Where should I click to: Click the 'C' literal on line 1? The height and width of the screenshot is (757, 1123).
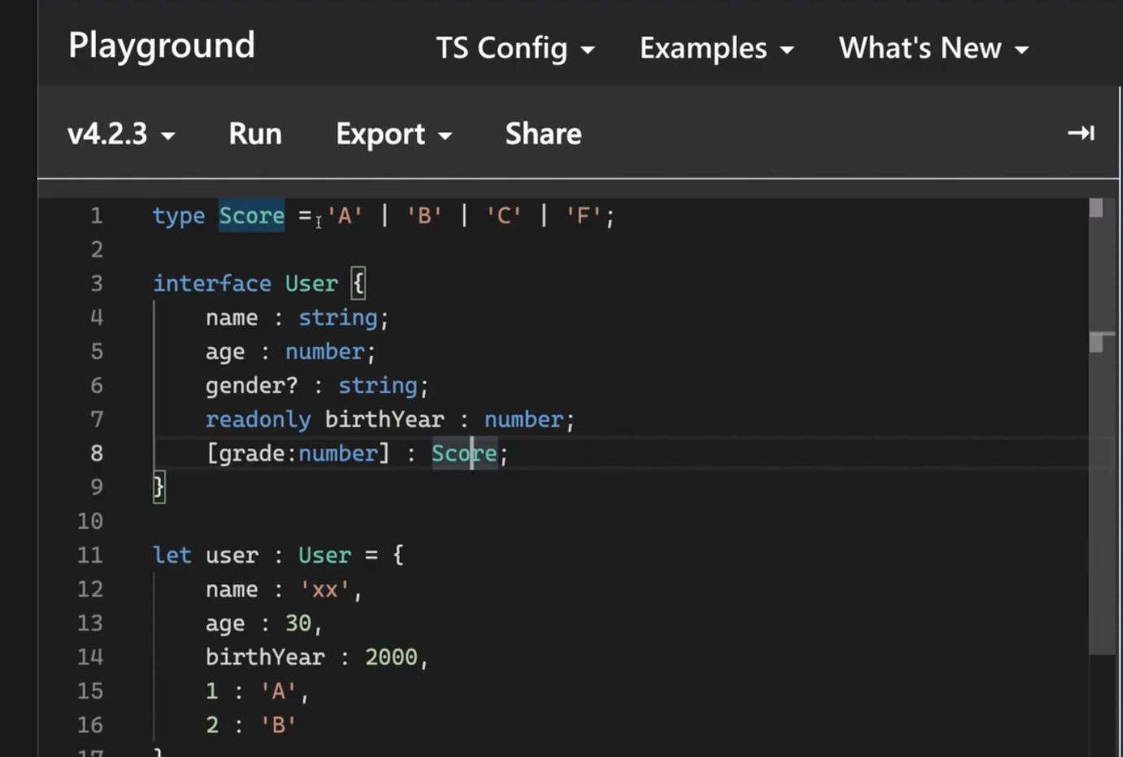coord(504,216)
